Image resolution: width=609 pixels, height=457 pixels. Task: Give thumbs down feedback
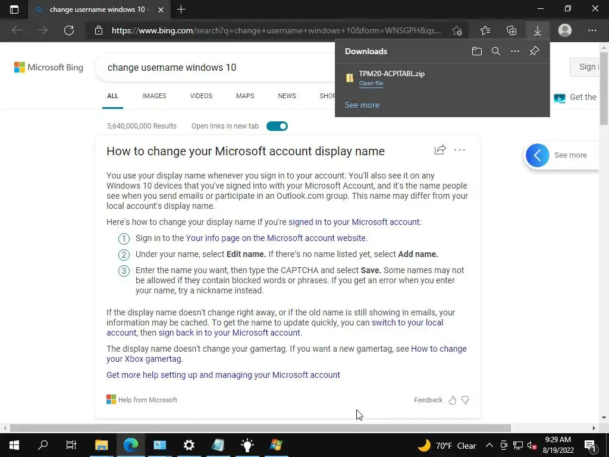coord(465,400)
